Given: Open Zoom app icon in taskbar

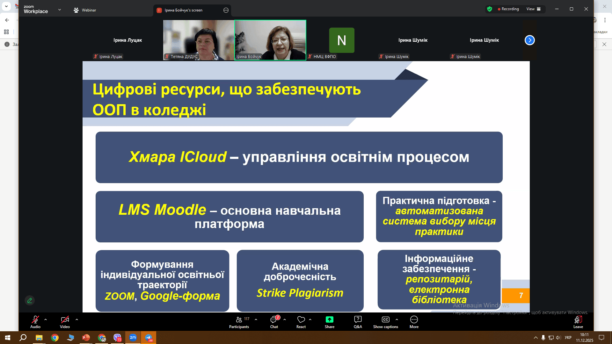Looking at the screenshot, I should click(133, 338).
